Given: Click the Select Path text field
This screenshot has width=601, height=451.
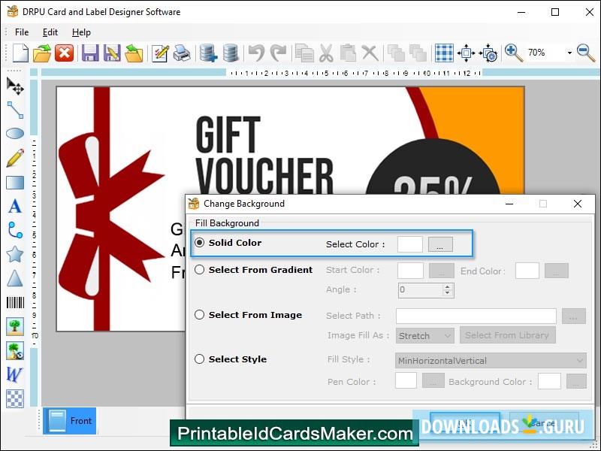Looking at the screenshot, I should coord(476,316).
